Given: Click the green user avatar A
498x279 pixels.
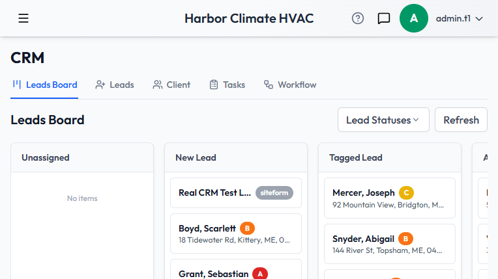Looking at the screenshot, I should 413,18.
